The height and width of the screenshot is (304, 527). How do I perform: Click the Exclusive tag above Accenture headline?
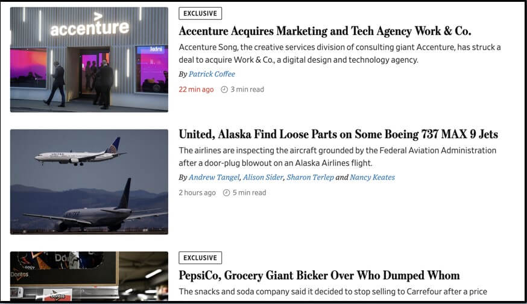200,13
